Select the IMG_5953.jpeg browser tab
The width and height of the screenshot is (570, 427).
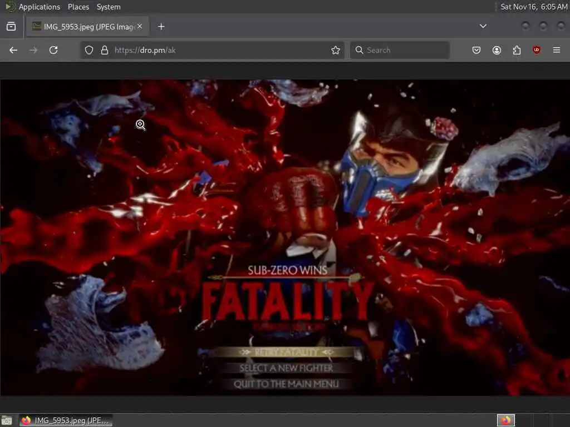[87, 27]
